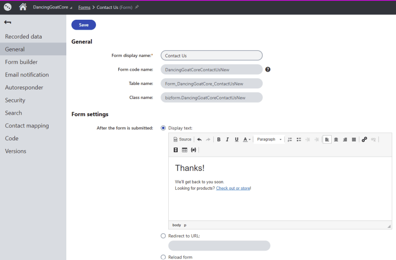Switch editor to Source view
This screenshot has width=396, height=260.
pos(182,139)
